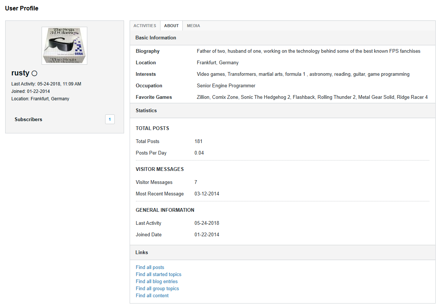
Task: Click the rusty username heading
Action: pyautogui.click(x=20, y=73)
